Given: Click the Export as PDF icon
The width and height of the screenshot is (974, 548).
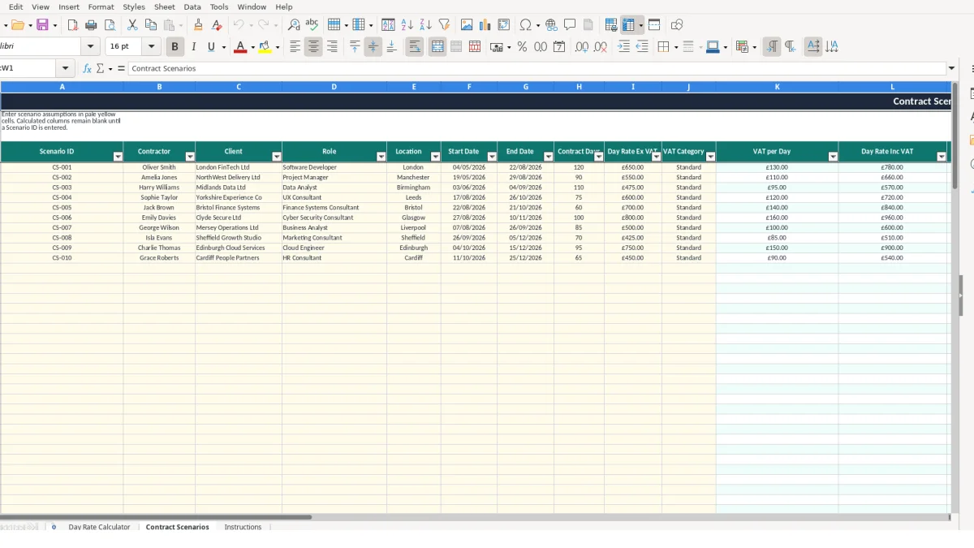Looking at the screenshot, I should (73, 25).
